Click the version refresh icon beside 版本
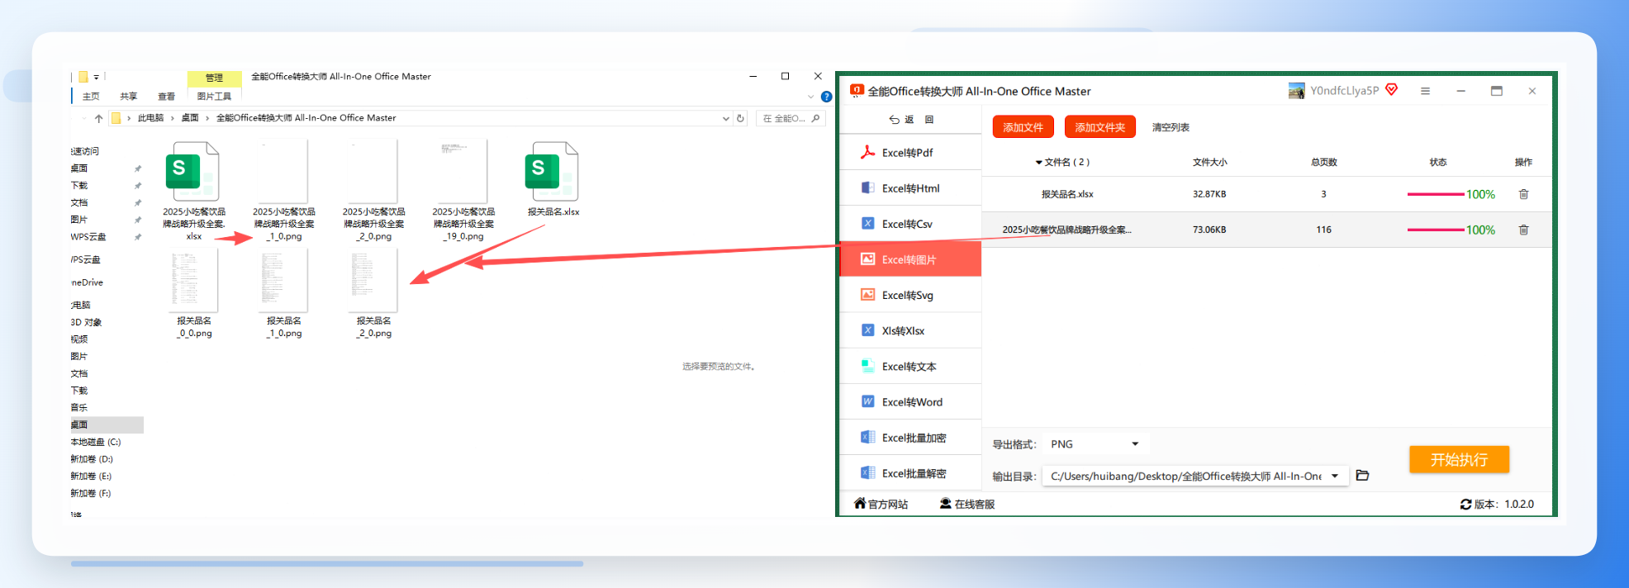The width and height of the screenshot is (1629, 588). coord(1465,504)
